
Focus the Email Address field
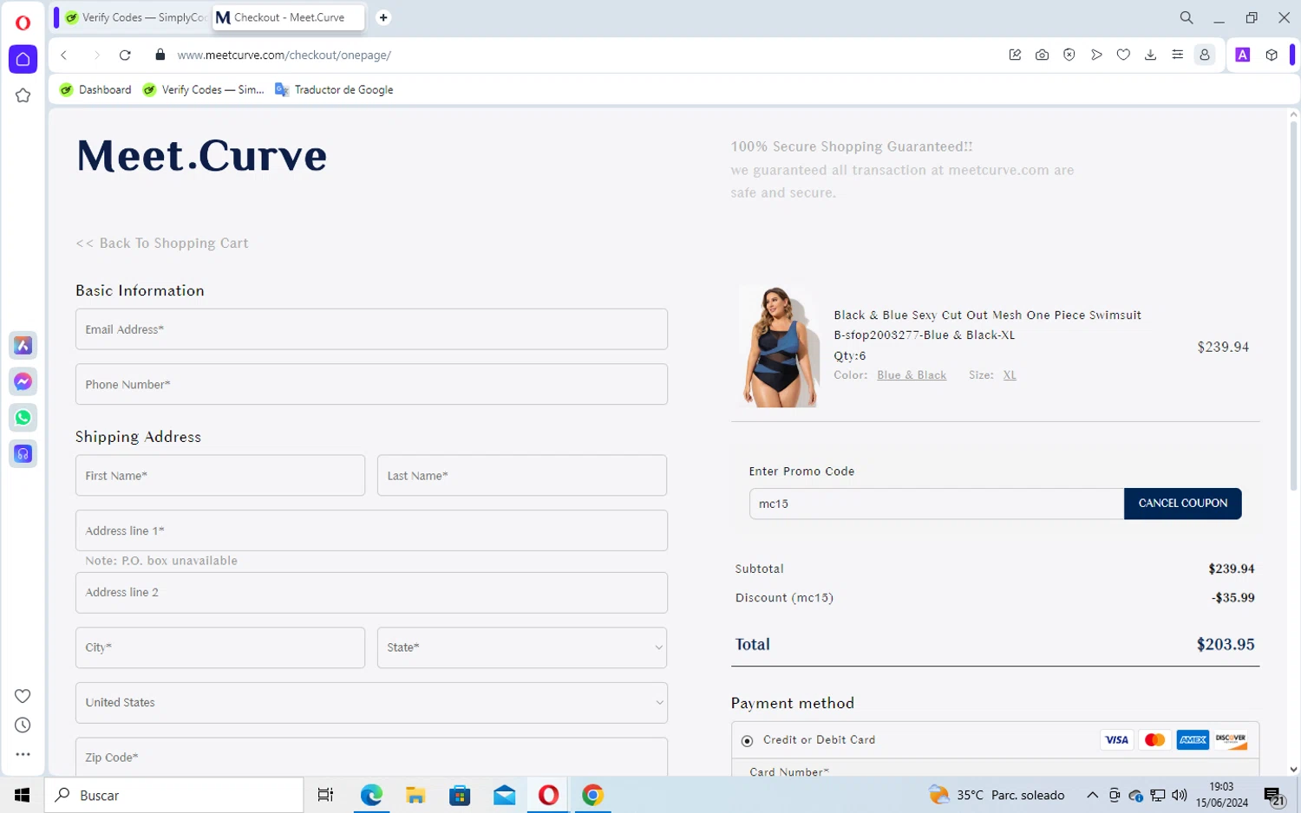(371, 329)
